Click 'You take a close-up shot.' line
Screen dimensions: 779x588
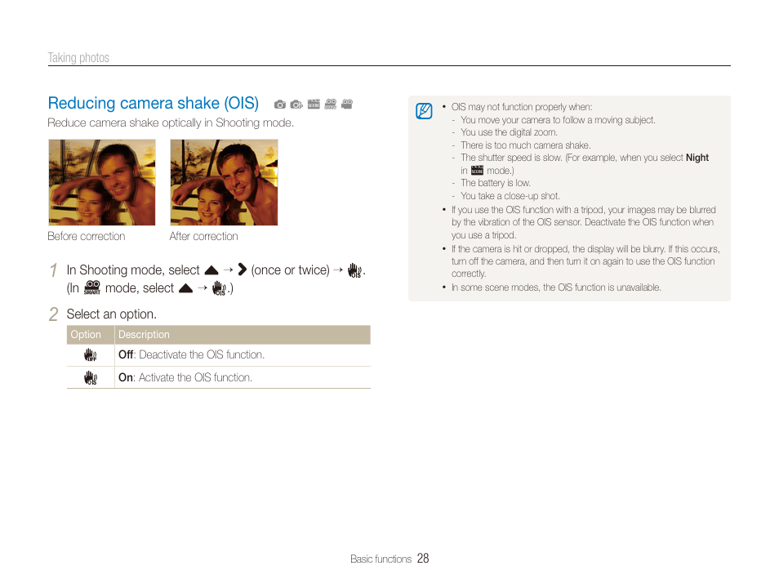[x=510, y=196]
